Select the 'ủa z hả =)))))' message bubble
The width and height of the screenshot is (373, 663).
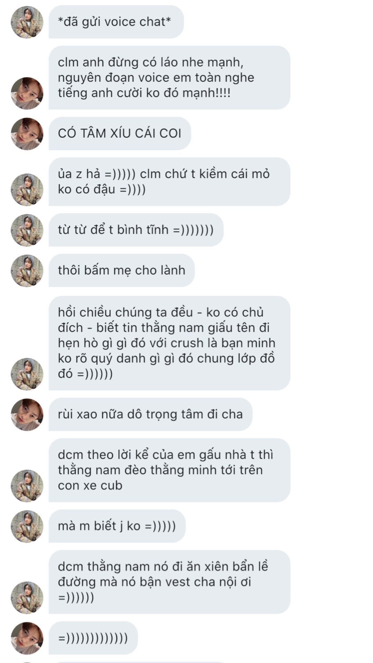click(169, 182)
